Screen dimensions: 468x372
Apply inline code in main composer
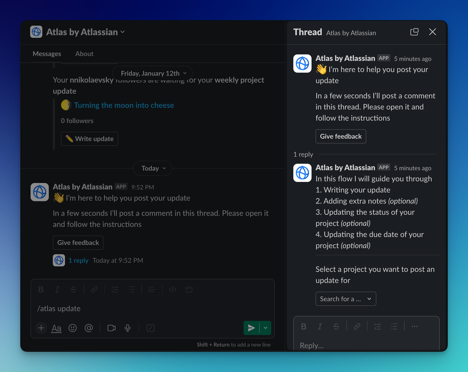point(172,289)
